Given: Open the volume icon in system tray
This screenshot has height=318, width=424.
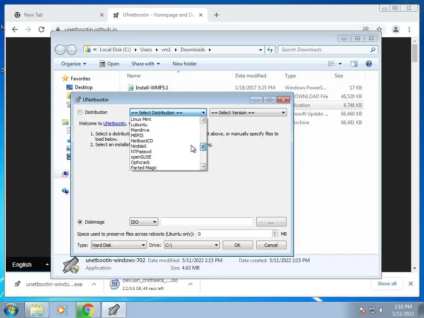Looking at the screenshot, I should tap(382, 310).
